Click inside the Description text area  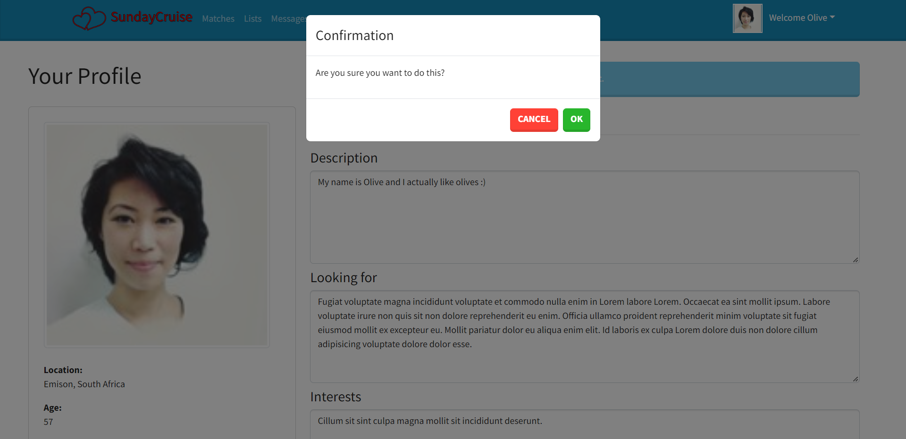(x=584, y=217)
